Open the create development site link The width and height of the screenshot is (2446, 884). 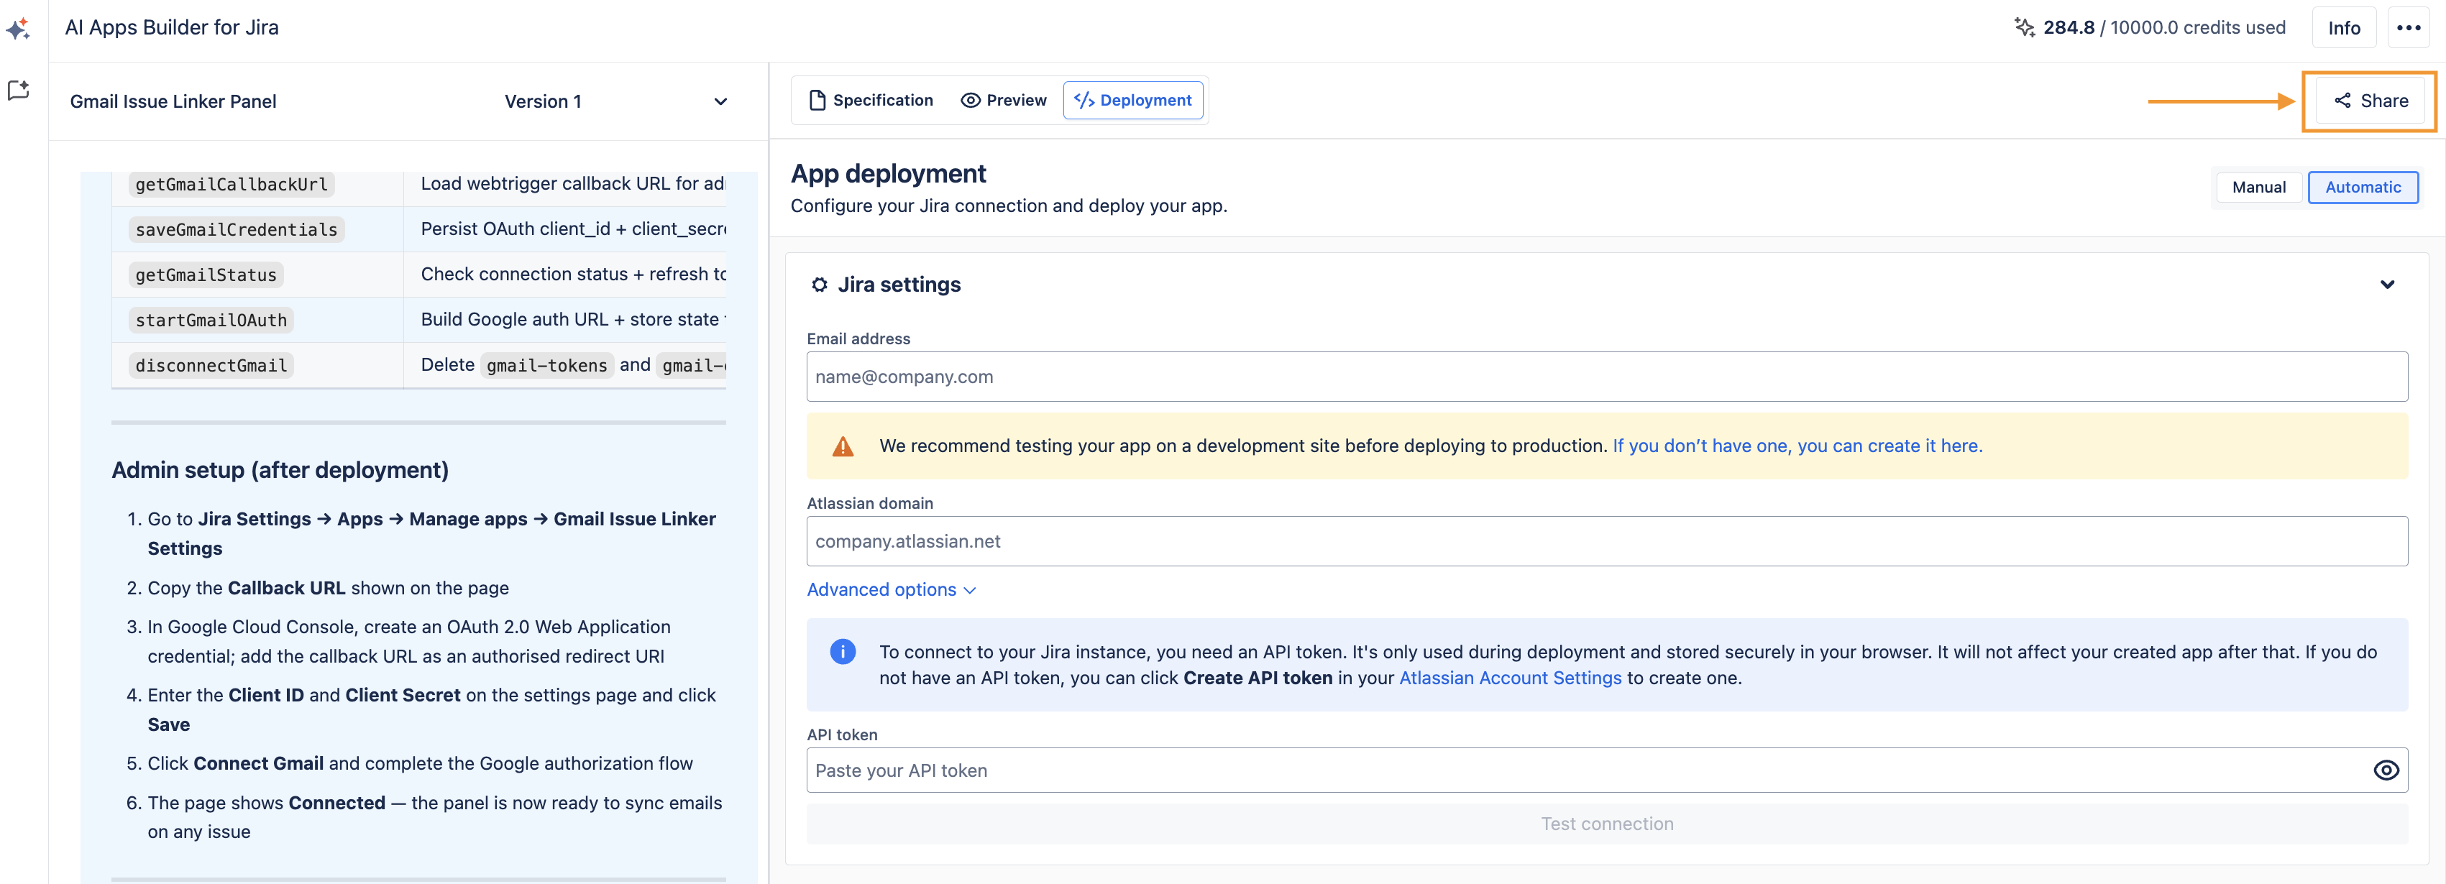pos(1797,446)
